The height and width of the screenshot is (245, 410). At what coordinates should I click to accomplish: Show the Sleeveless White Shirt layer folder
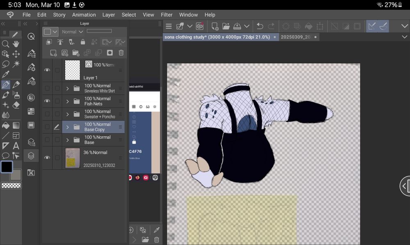tap(47, 88)
